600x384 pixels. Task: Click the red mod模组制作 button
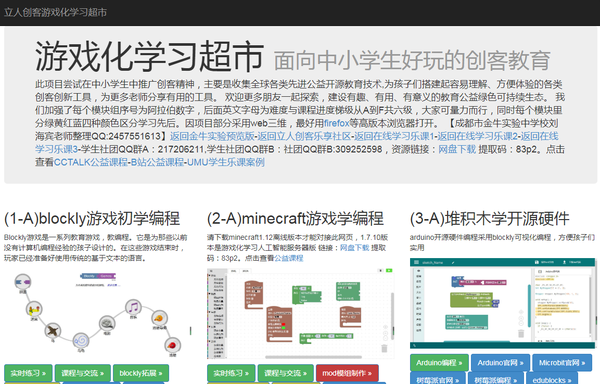pos(347,373)
